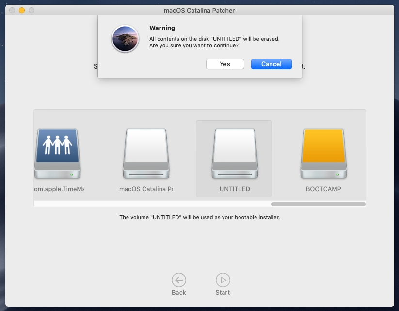The height and width of the screenshot is (311, 399).
Task: Click the Start play icon
Action: [223, 280]
